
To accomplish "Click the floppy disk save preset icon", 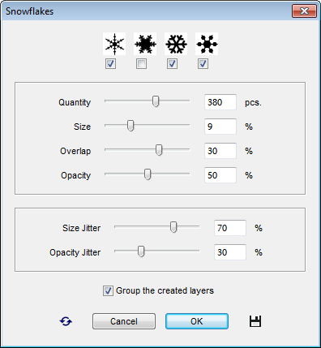I will pos(255,321).
